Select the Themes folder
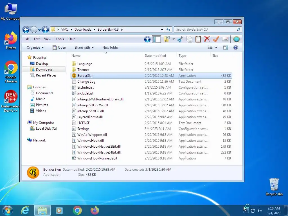Screen dimensions: 288x216 (x=151, y=70)
